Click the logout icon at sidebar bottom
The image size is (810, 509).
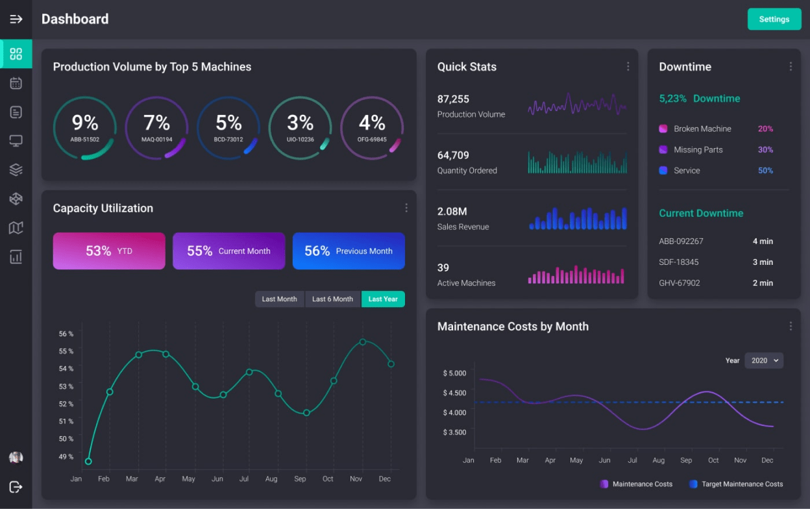pyautogui.click(x=16, y=487)
